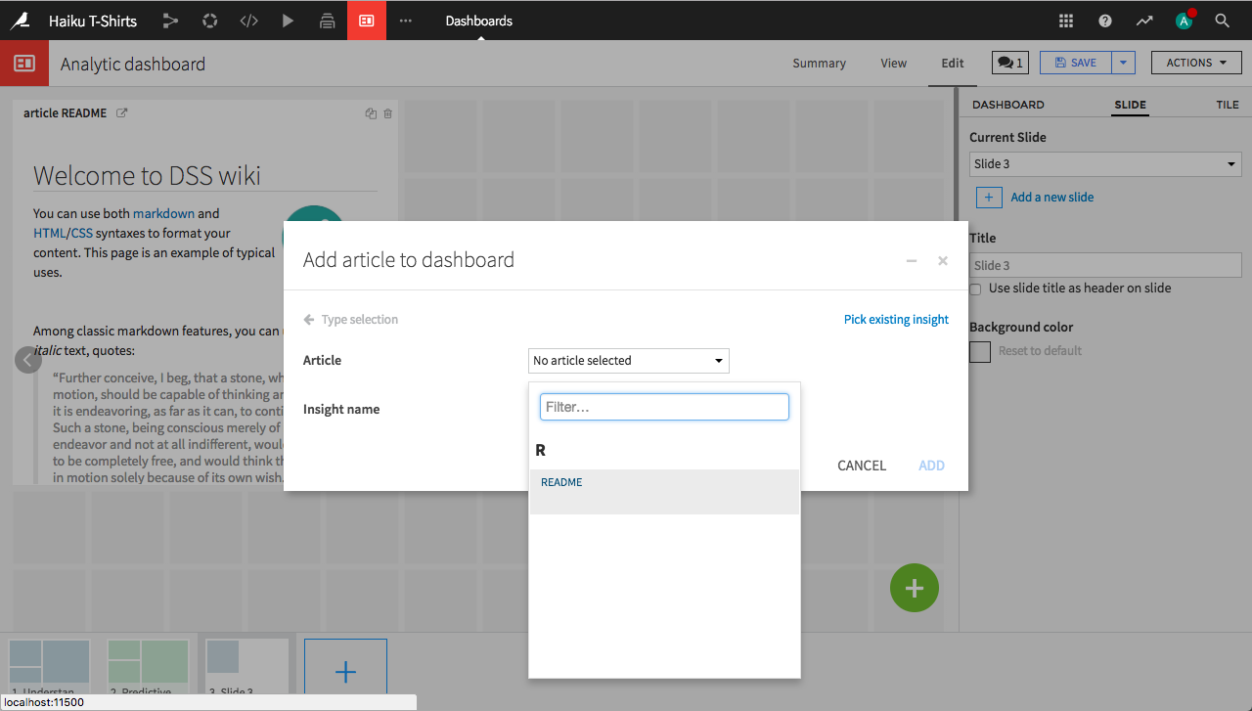Open the user avatar menu
This screenshot has height=711, width=1252.
tap(1185, 21)
